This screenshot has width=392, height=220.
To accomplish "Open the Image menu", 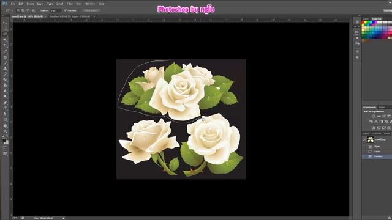I will 30,4.
